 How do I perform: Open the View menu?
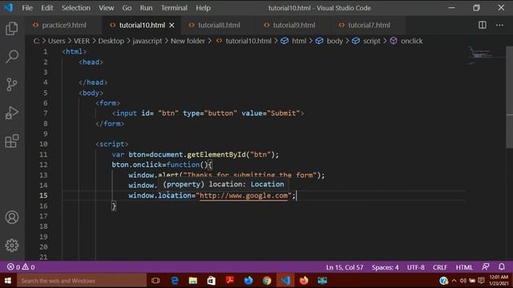107,8
